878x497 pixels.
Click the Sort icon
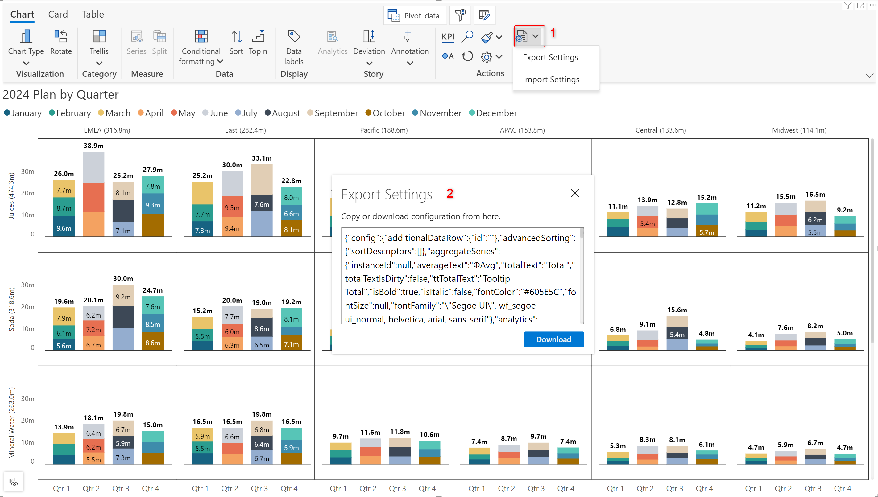pos(236,36)
